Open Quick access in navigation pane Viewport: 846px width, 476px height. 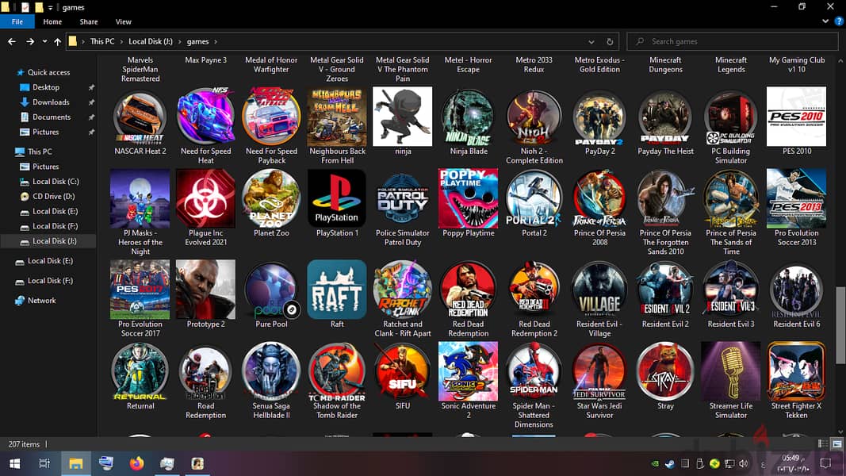tap(48, 72)
